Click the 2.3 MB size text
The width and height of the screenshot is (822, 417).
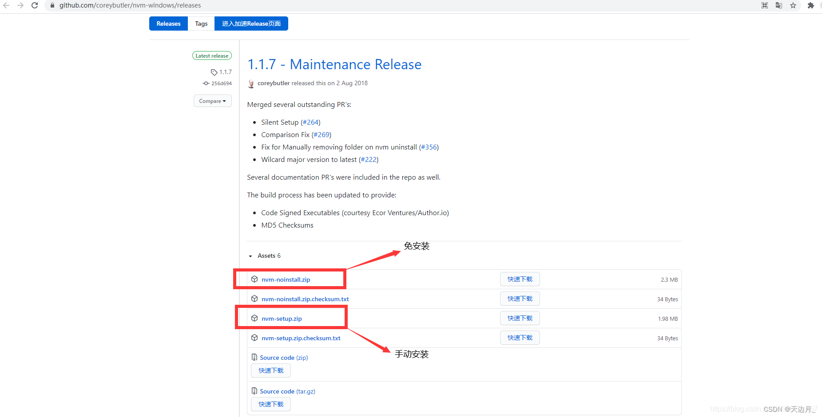pyautogui.click(x=669, y=280)
